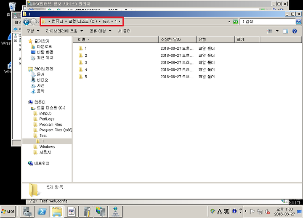Viewport: 303px width, 218px height.
Task: Click the '1 검색' search field
Action: [x=268, y=21]
